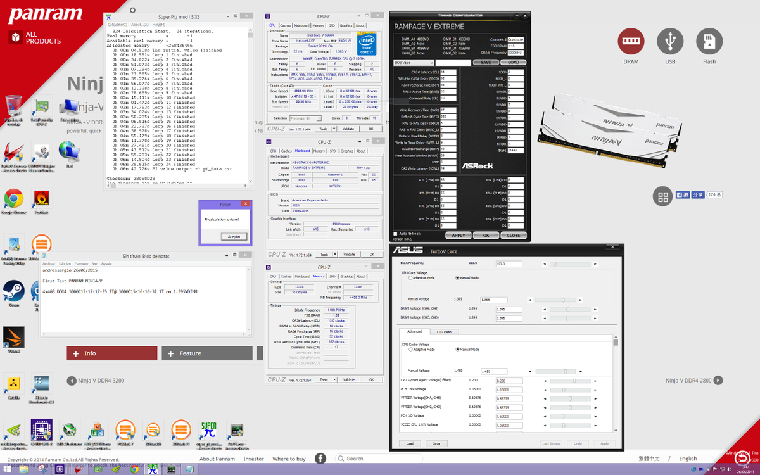
Task: Click decrease arrow for BCLK Frequency
Action: (545, 263)
